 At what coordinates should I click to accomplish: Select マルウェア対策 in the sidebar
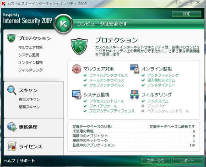(x=31, y=48)
